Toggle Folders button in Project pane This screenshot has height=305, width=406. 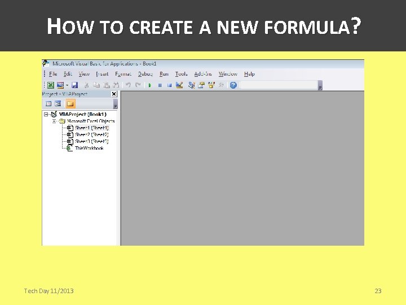pos(70,104)
